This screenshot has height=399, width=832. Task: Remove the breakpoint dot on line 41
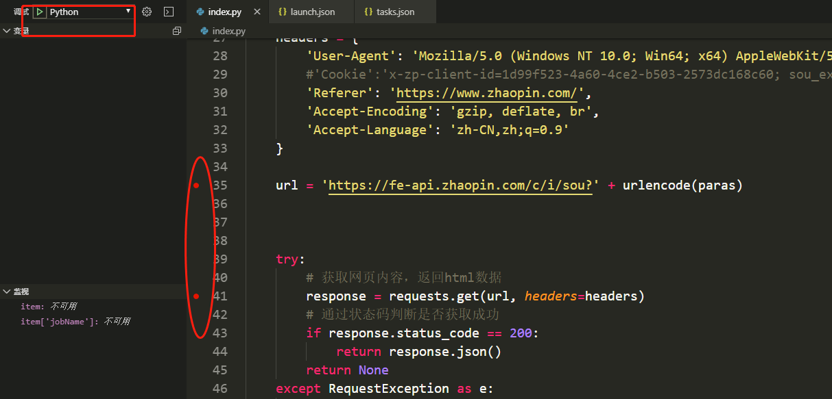pos(196,296)
